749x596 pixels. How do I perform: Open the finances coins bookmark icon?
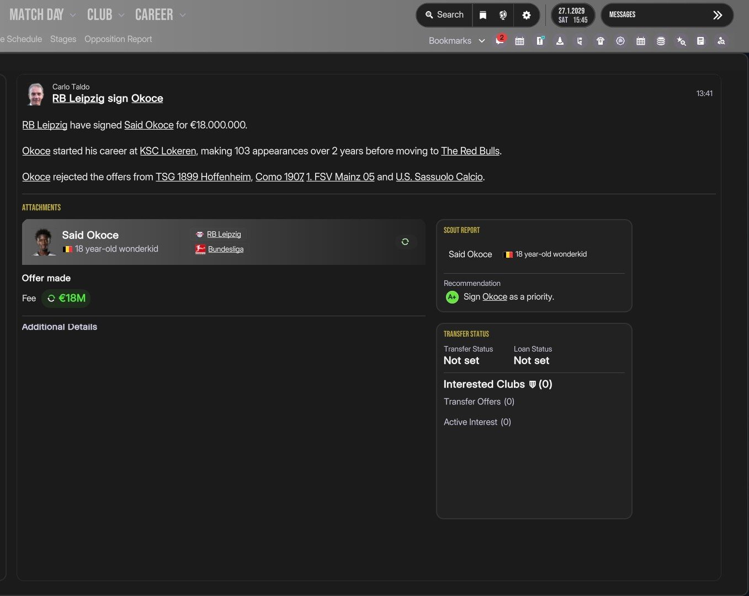tap(661, 41)
